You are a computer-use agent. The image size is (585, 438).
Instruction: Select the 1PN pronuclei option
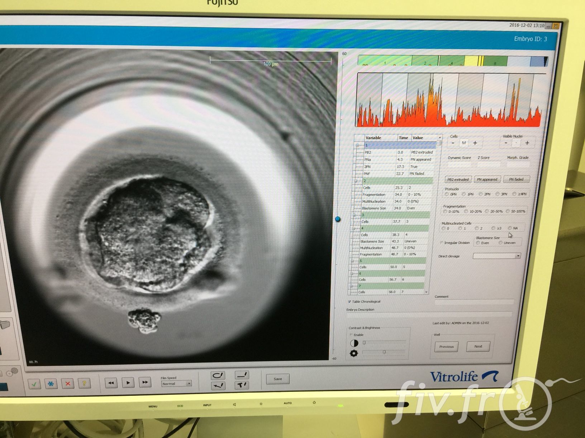pos(463,194)
